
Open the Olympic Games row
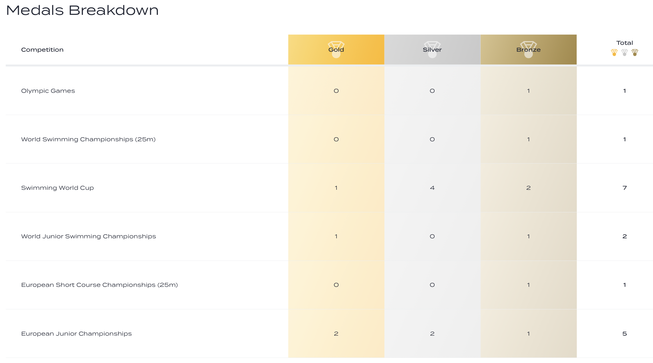pos(48,91)
